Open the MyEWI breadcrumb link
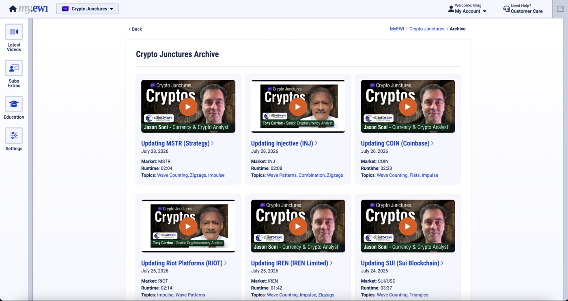Viewport: 568px width, 301px height. tap(397, 29)
